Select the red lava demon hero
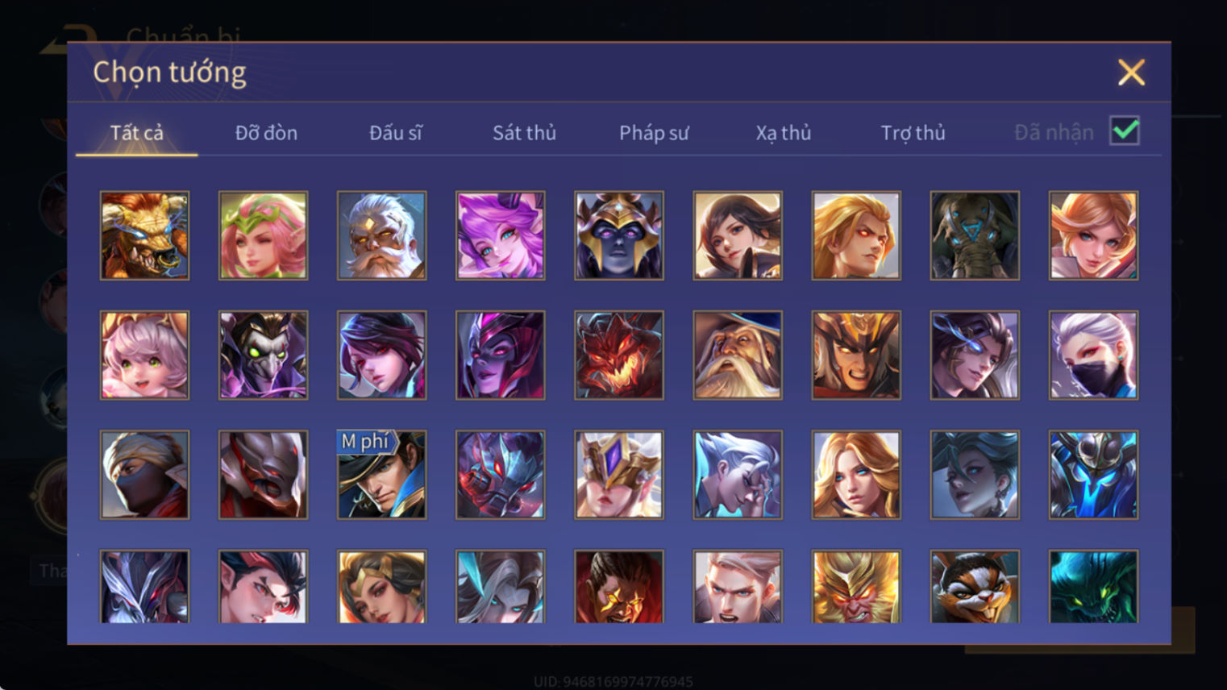The width and height of the screenshot is (1227, 690). click(x=619, y=355)
